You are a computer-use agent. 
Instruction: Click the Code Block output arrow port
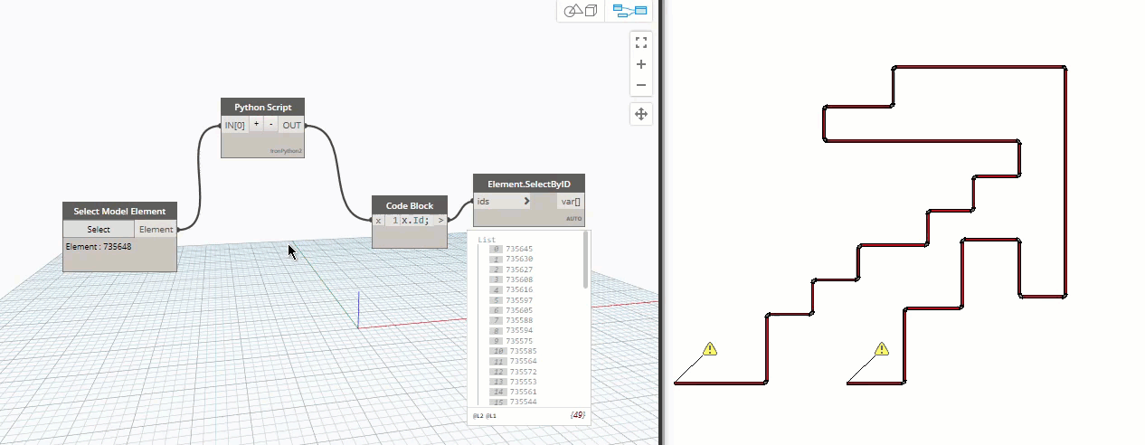pos(440,221)
